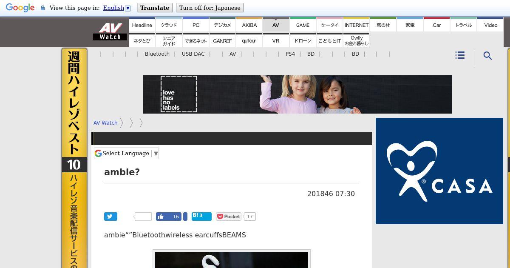Select the AV tab
The image size is (510, 268).
276,25
